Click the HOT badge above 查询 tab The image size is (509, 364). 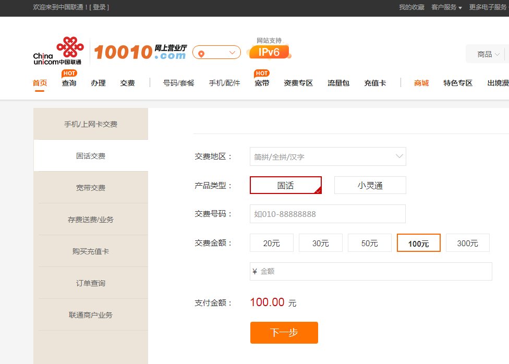tap(69, 74)
